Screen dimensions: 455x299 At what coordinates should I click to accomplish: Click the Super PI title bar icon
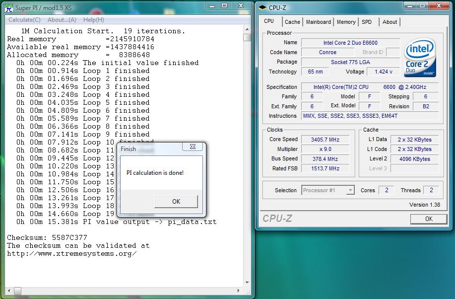pos(8,7)
